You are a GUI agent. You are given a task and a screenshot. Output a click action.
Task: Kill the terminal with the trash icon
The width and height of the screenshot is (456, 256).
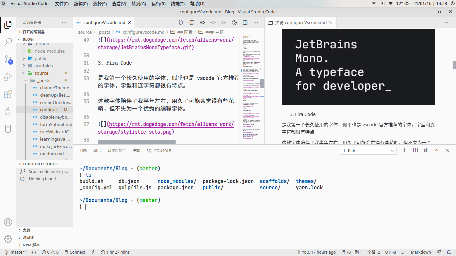click(426, 151)
